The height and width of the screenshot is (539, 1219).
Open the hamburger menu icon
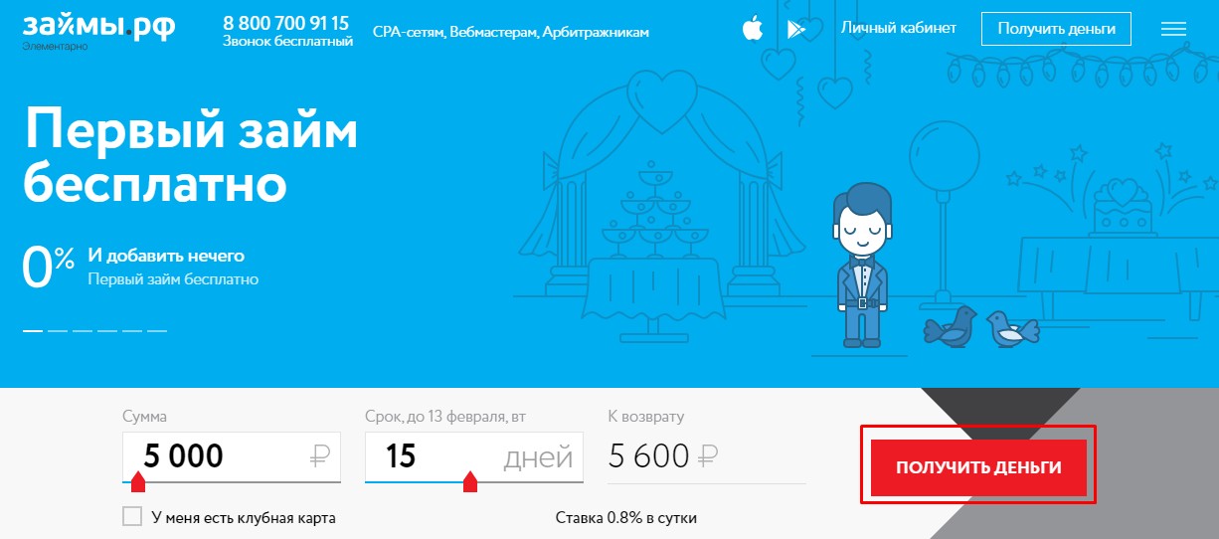(x=1173, y=29)
